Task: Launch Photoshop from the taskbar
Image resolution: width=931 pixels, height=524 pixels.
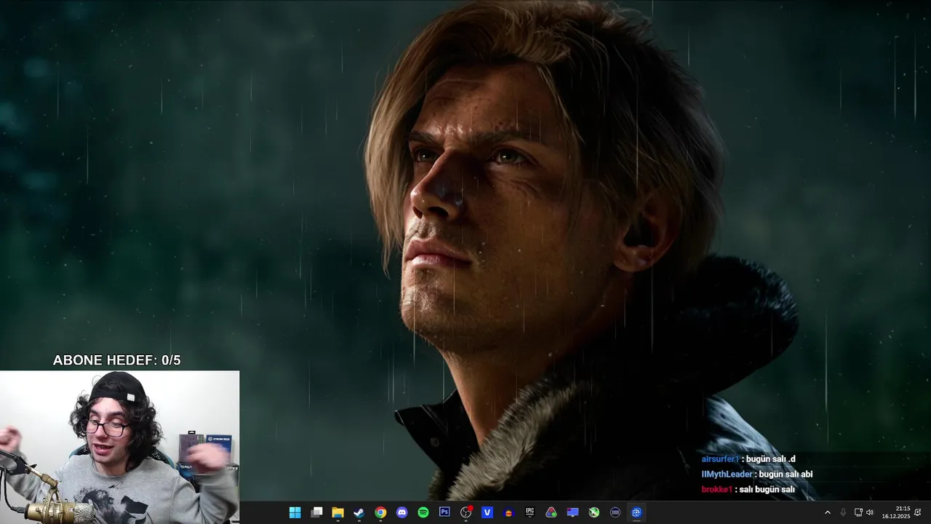Action: (444, 512)
